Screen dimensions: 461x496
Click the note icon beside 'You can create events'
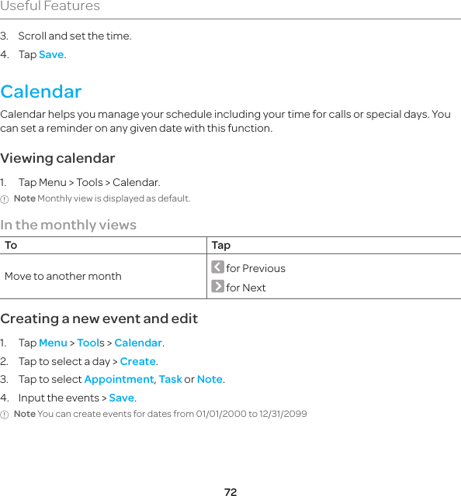[x=5, y=415]
